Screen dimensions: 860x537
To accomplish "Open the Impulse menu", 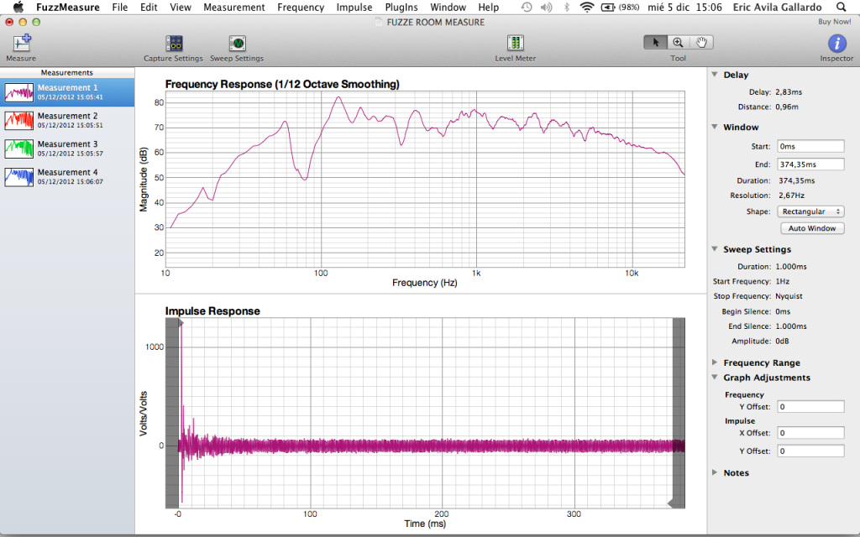I will pyautogui.click(x=354, y=8).
